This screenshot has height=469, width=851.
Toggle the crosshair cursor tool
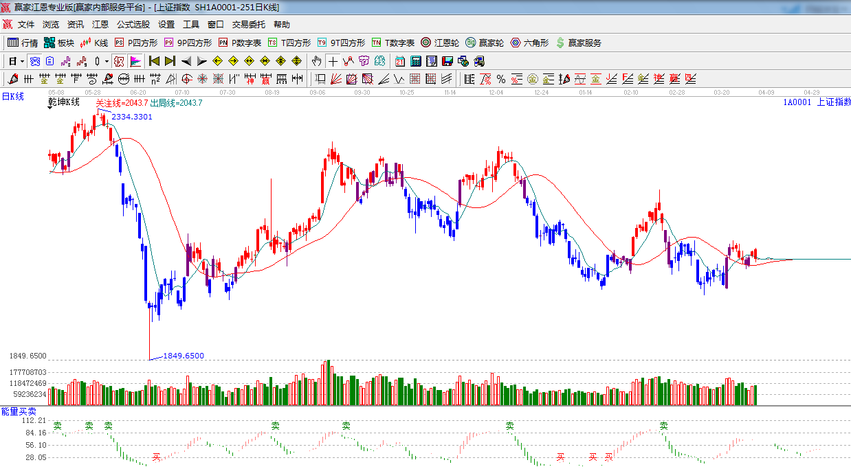coord(333,61)
